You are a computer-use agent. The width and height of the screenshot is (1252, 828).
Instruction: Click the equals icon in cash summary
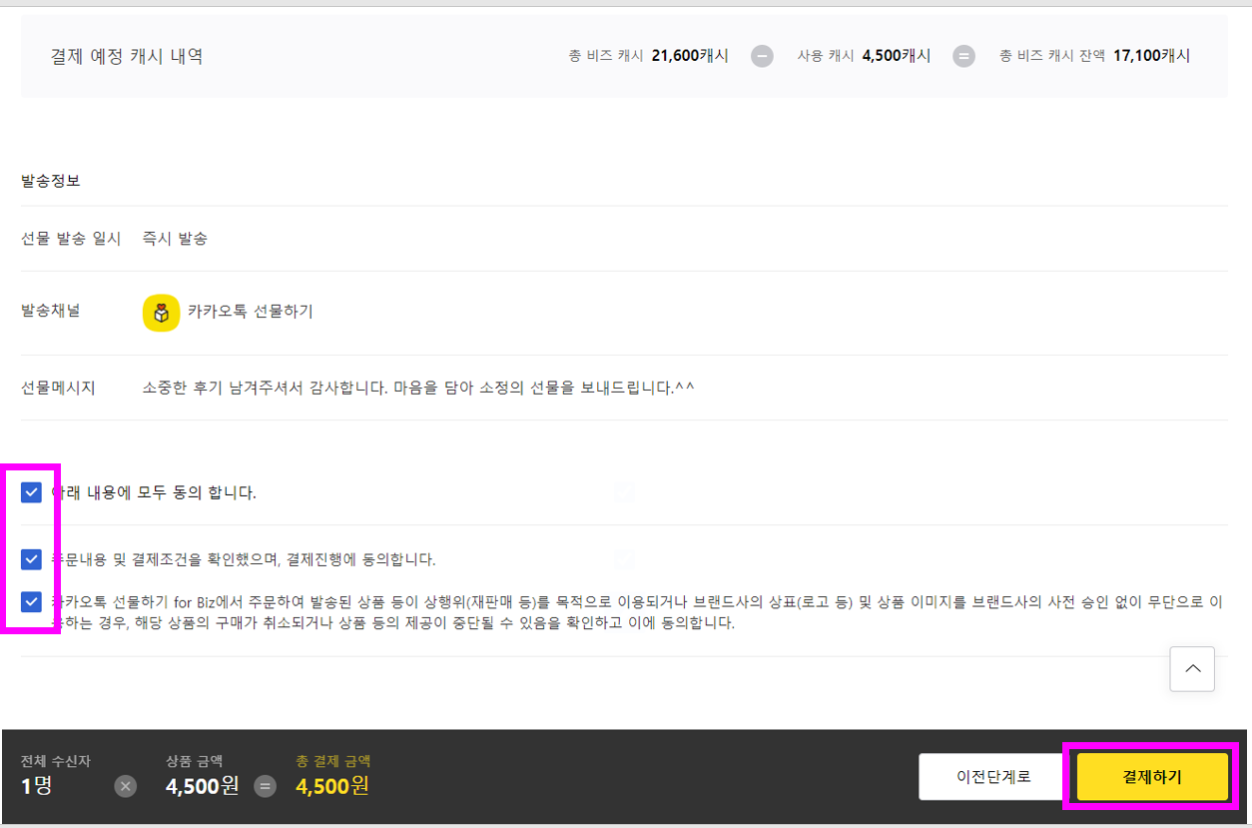point(963,56)
